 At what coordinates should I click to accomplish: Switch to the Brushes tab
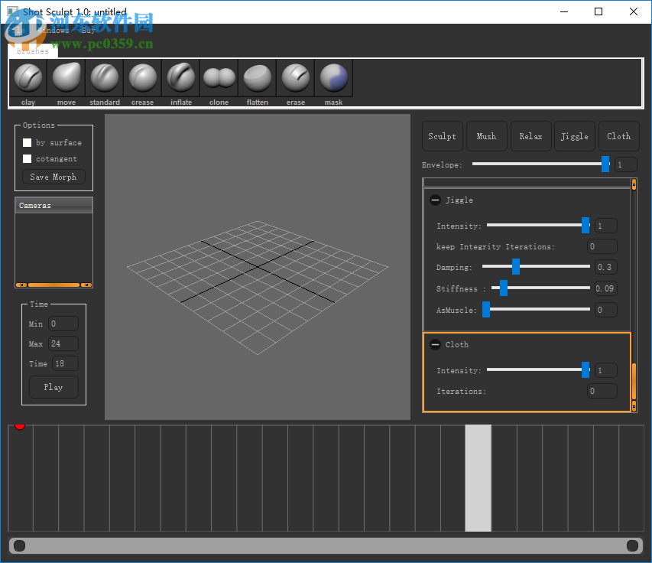(33, 51)
